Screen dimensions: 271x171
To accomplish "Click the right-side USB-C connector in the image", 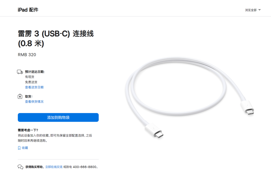I will (247, 107).
